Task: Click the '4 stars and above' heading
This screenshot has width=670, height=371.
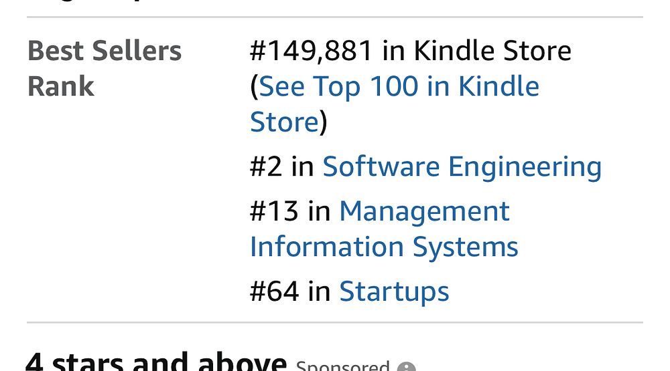Action: 156,362
